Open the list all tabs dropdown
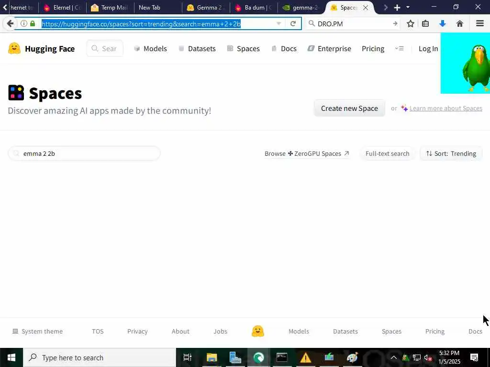The height and width of the screenshot is (367, 490). [x=408, y=7]
